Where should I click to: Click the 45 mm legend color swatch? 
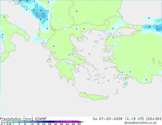coord(75,122)
